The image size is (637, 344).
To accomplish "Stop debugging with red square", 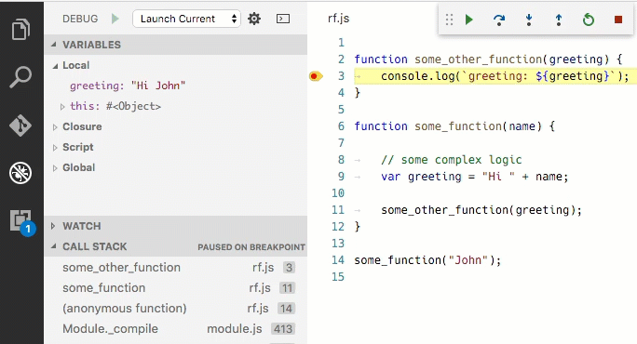I will [x=618, y=20].
